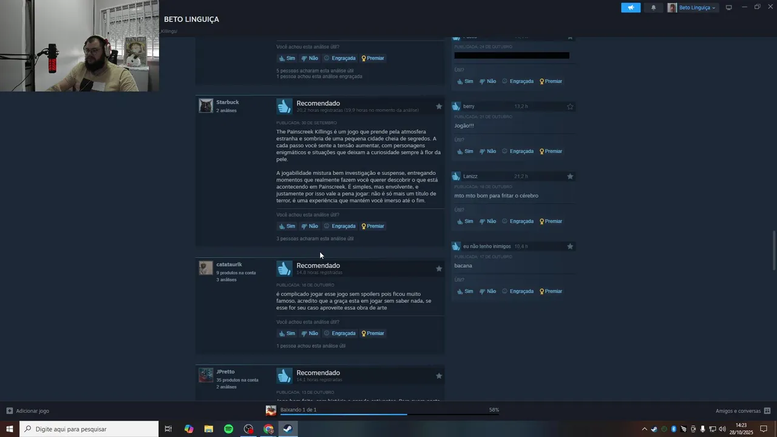Mark berry's review as Engraçada
This screenshot has height=437, width=777.
pos(517,151)
